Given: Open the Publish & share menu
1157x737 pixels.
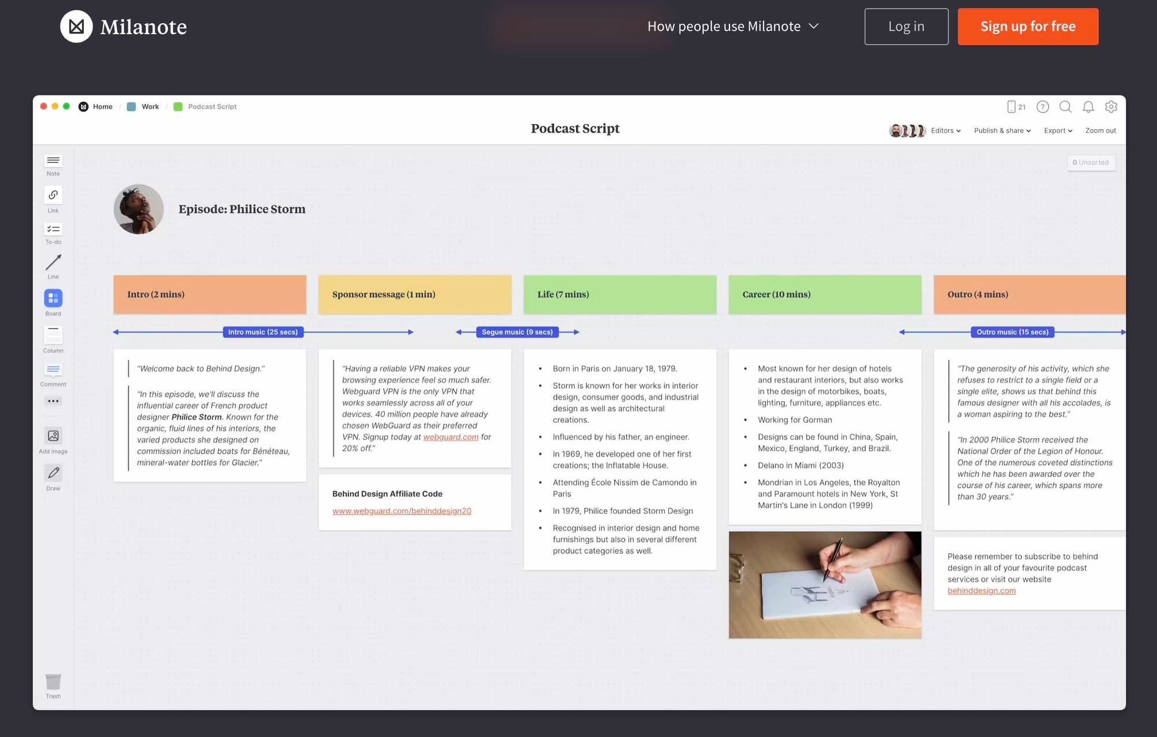Looking at the screenshot, I should [1001, 130].
